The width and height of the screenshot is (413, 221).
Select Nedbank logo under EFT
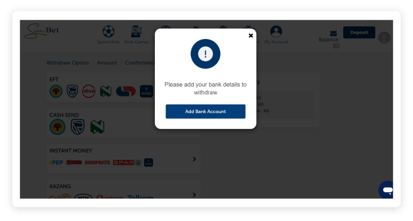pos(106,91)
